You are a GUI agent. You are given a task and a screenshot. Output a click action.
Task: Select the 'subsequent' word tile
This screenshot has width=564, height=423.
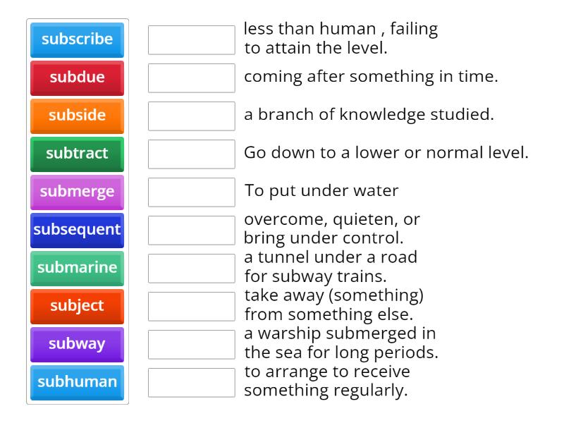click(77, 230)
